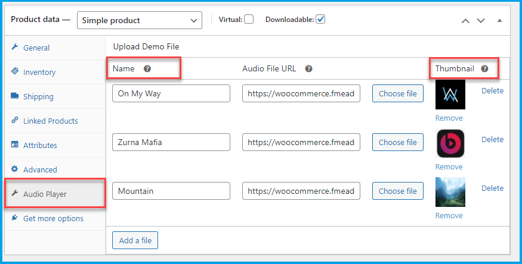Enable the Virtual checkbox

[x=249, y=19]
